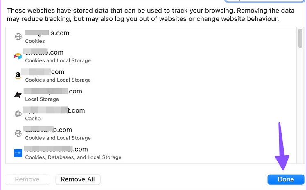Click the black star-shaped site icon
This screenshot has height=190, width=307.
click(18, 95)
